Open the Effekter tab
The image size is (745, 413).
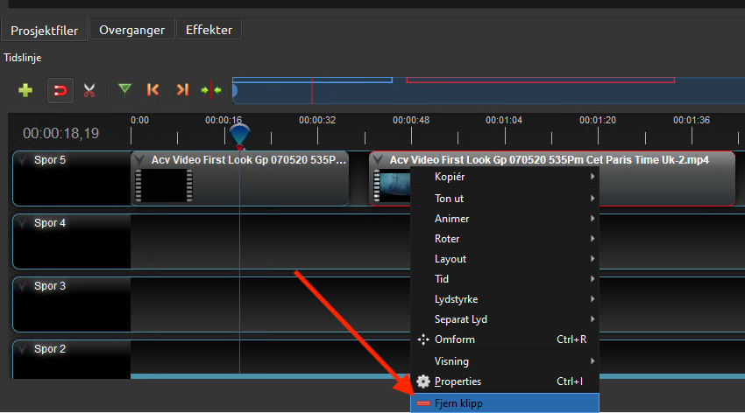pyautogui.click(x=209, y=30)
